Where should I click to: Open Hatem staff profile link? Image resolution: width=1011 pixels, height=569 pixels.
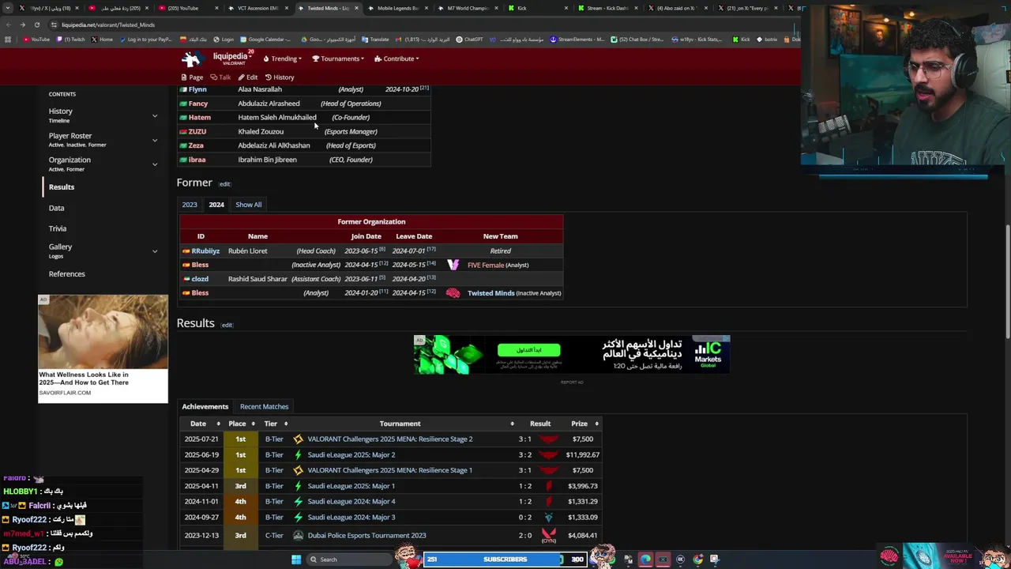(x=200, y=118)
